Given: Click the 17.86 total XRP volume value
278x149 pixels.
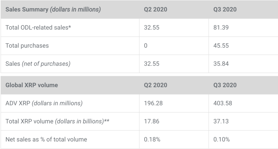Looking at the screenshot, I should coord(151,121).
